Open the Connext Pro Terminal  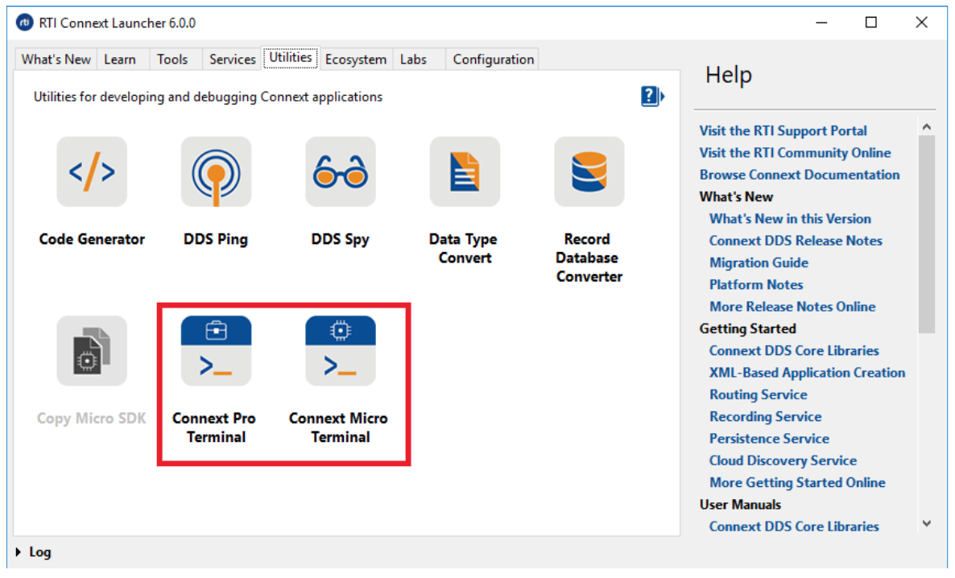216,352
